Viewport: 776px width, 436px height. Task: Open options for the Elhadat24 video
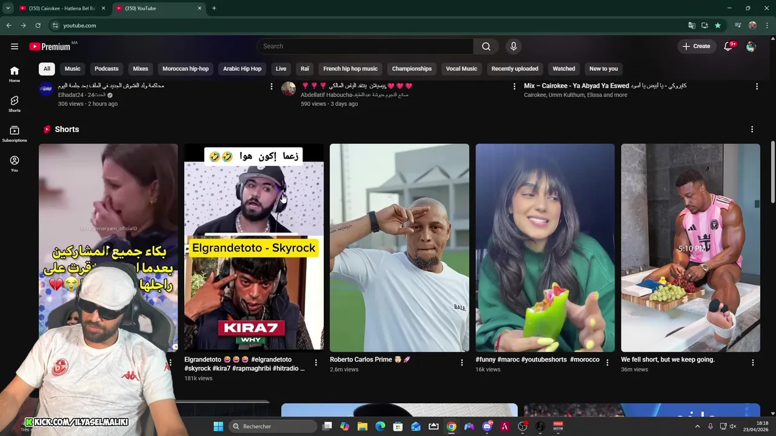click(271, 87)
